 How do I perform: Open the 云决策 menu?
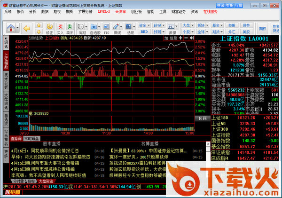(120, 12)
